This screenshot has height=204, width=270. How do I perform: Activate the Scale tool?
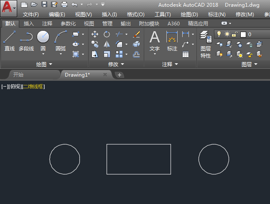[x=107, y=54]
